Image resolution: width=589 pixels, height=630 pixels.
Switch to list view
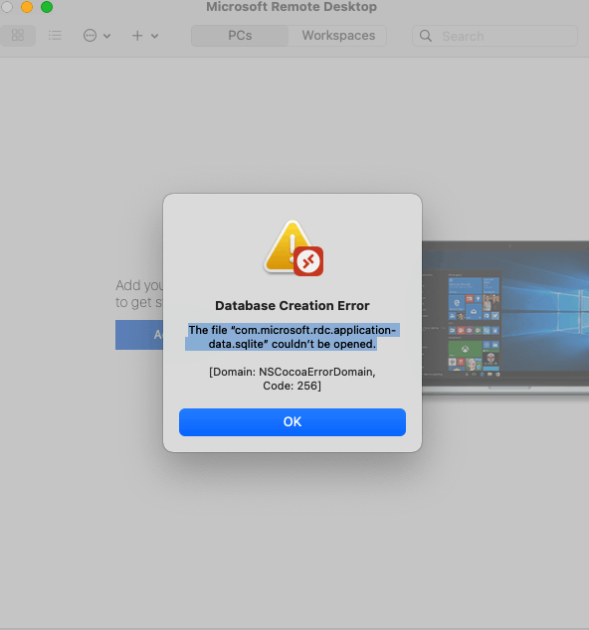click(55, 36)
